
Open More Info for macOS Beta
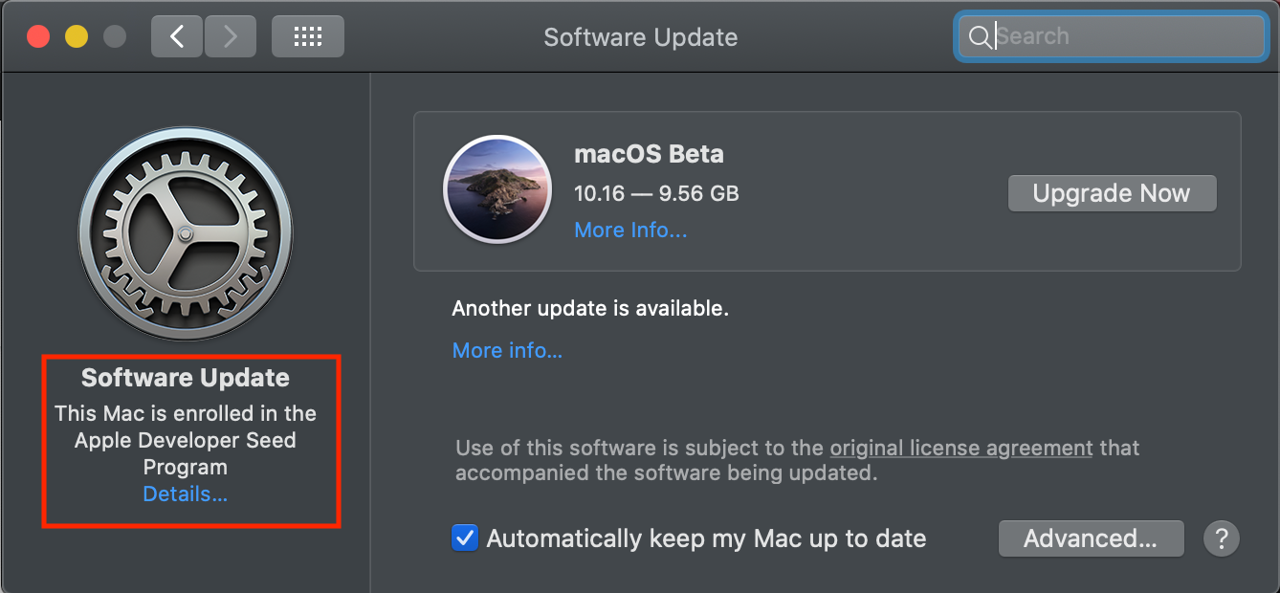click(630, 231)
